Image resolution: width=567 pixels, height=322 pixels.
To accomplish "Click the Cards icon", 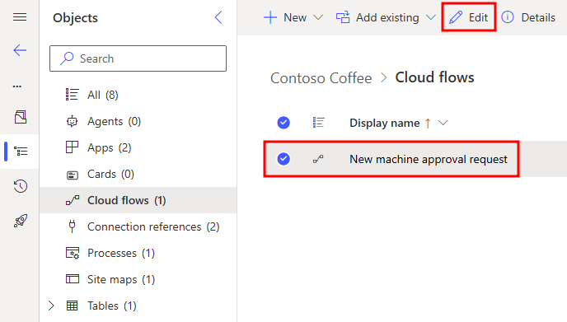I will [72, 175].
